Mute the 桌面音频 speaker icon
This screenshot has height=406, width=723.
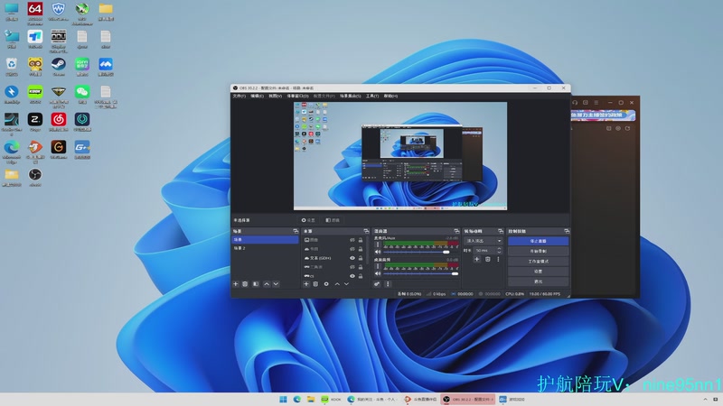pyautogui.click(x=378, y=273)
